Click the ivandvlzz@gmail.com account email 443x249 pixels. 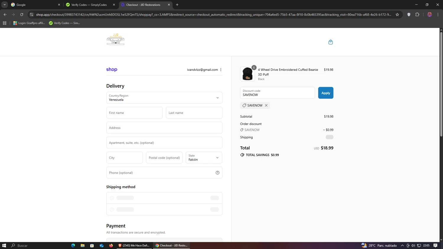point(202,70)
